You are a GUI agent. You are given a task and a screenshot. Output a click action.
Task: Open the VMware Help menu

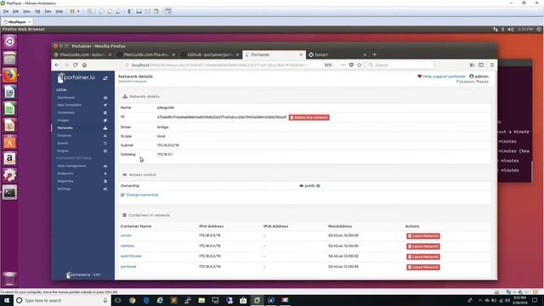tap(59, 11)
